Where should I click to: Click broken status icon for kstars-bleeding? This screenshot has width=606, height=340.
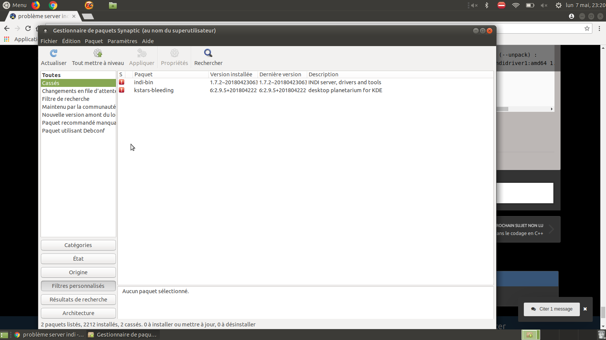(x=122, y=90)
